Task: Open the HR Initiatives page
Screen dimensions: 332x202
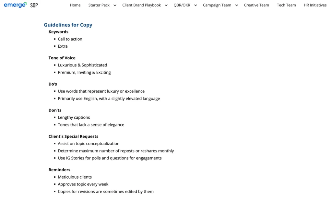Action: [x=315, y=5]
